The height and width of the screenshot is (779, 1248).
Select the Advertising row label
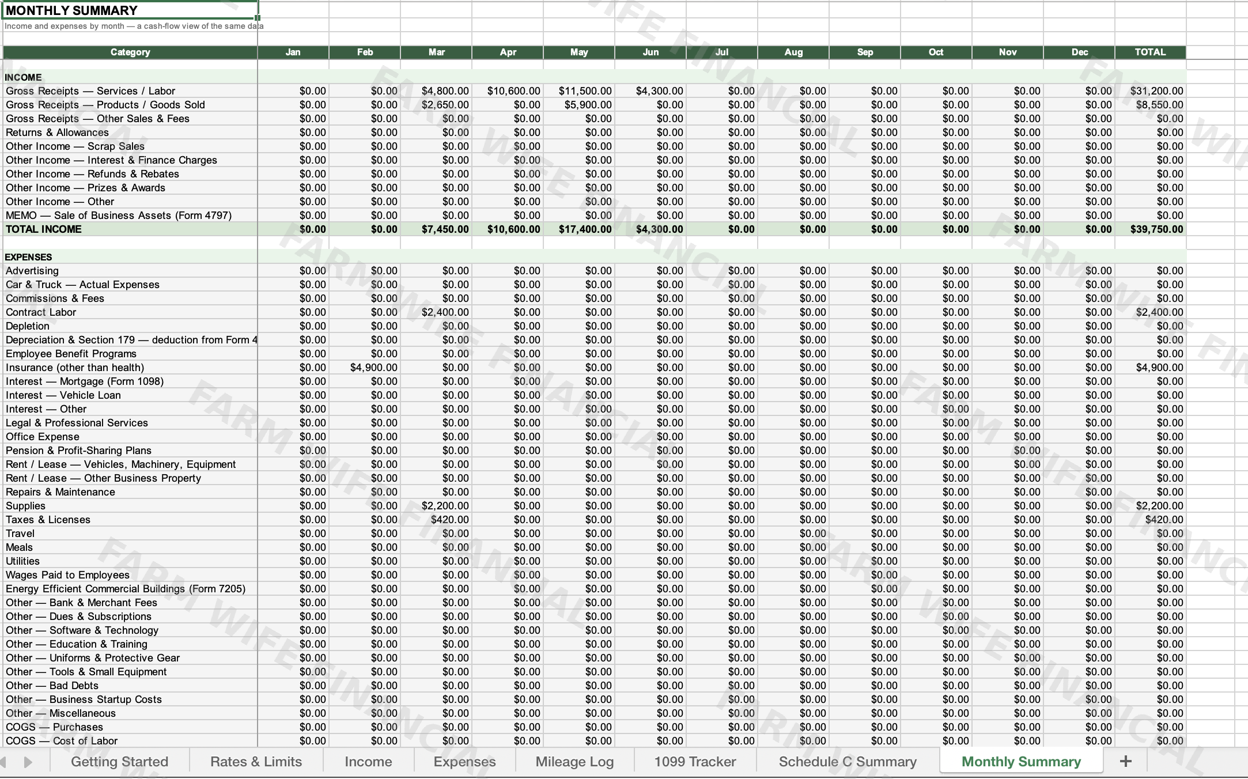click(x=32, y=271)
